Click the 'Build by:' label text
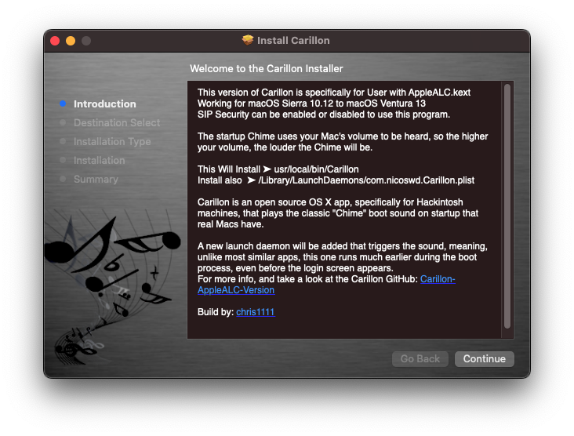The height and width of the screenshot is (436, 574). coord(215,312)
